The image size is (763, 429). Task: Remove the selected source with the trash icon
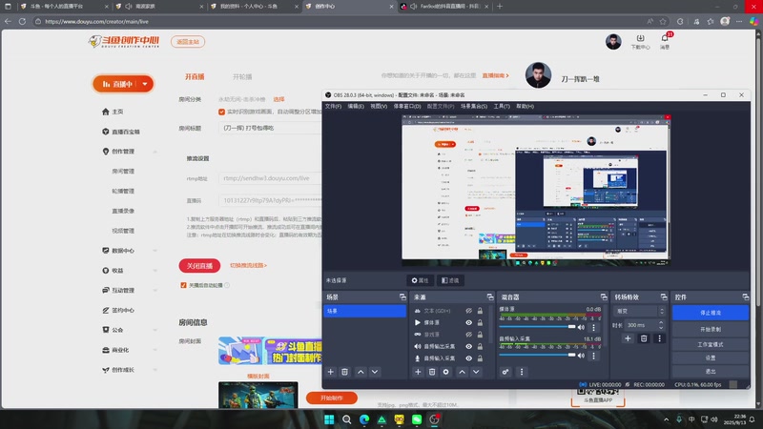(x=432, y=372)
